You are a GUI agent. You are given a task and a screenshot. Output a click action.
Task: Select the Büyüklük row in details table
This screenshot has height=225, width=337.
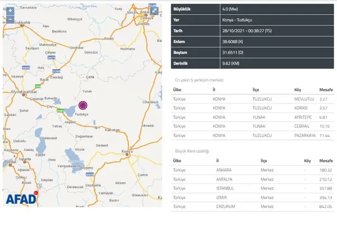click(252, 9)
